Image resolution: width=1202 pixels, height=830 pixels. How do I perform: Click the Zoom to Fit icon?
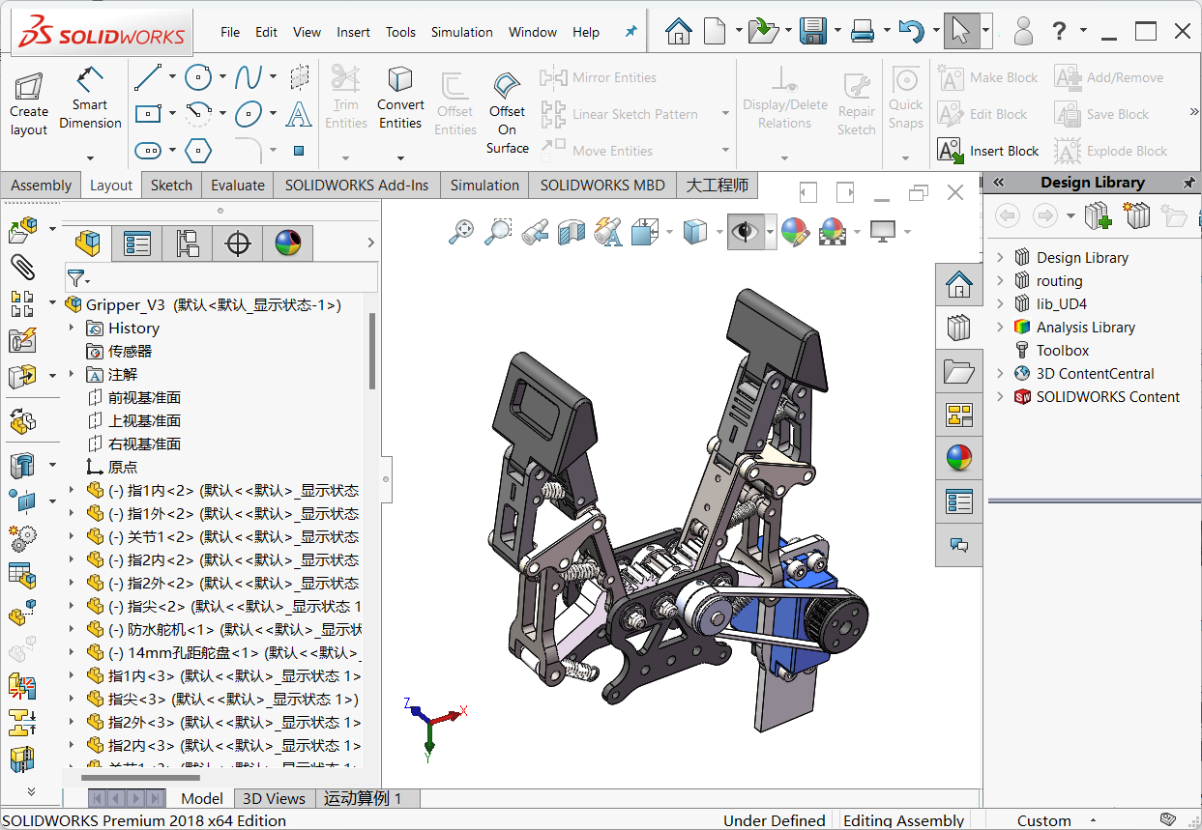click(461, 231)
